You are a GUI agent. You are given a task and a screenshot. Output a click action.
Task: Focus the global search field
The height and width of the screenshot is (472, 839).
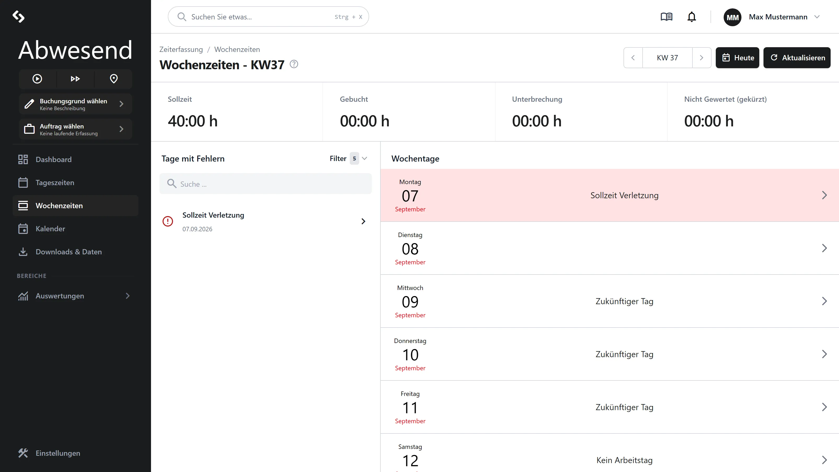click(x=268, y=17)
